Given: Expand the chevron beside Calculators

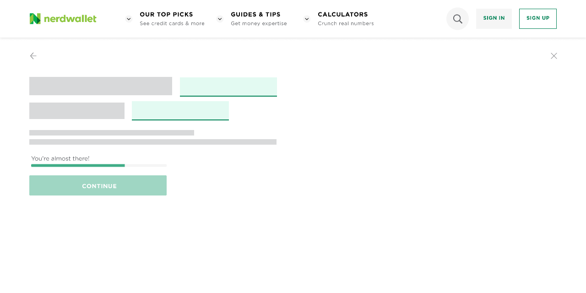Looking at the screenshot, I should point(307,19).
